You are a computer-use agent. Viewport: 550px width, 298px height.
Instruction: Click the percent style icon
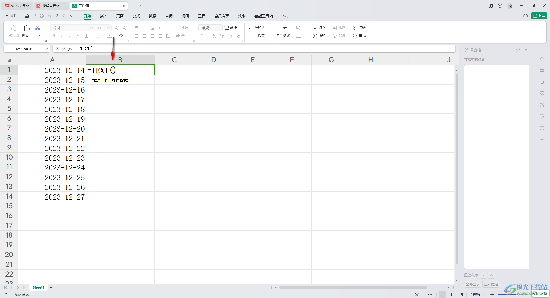pyautogui.click(x=214, y=36)
